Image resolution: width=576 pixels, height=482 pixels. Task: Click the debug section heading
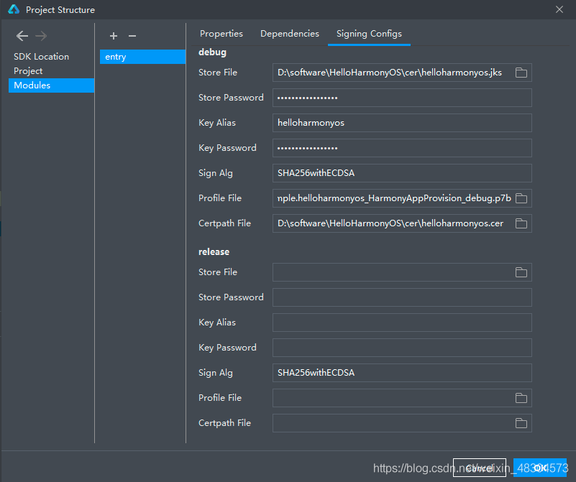(212, 52)
